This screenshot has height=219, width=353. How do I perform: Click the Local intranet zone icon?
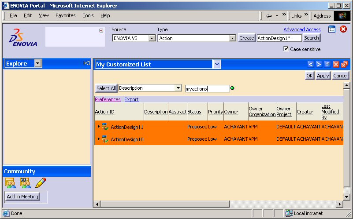click(289, 213)
